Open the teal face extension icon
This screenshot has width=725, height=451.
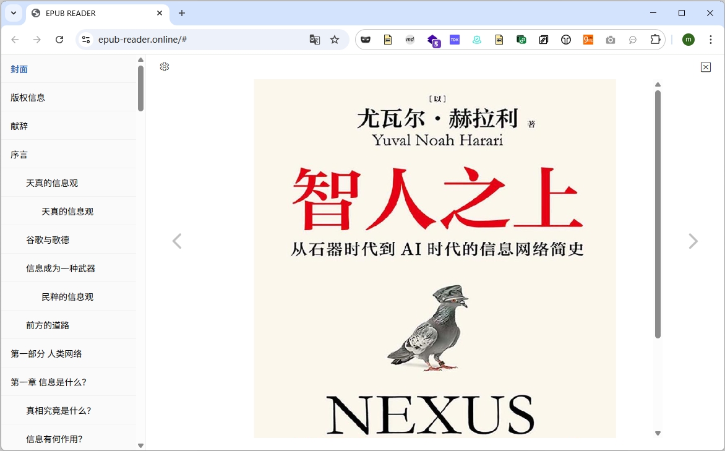(477, 40)
